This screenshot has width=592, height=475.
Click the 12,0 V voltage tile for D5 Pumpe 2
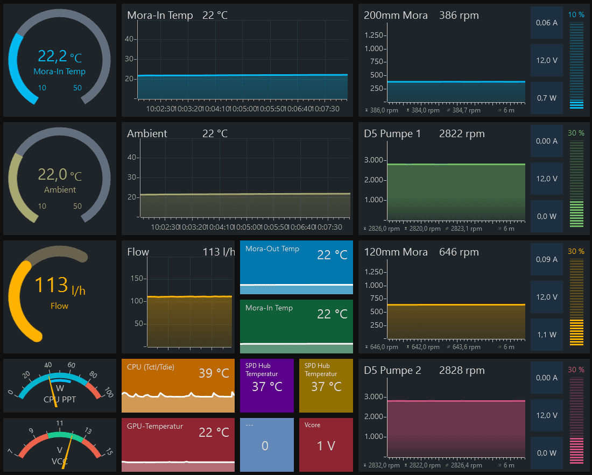[x=547, y=415]
